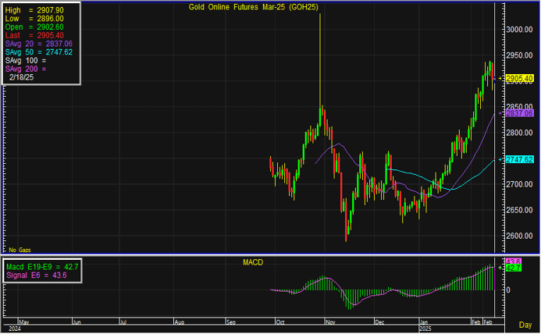Click the cyan 2747.62 moving average marker
This screenshot has width=541, height=334.
tap(519, 159)
